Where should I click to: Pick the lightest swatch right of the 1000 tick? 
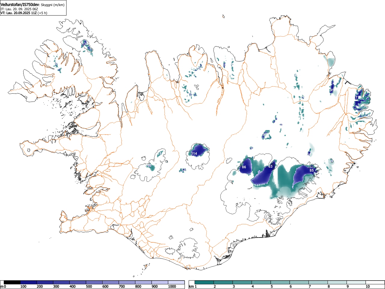click(176, 282)
